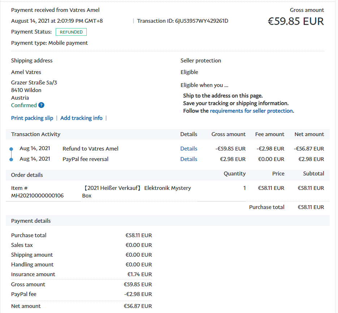This screenshot has width=338, height=313.
Task: Click the Order details section header
Action: pos(27,175)
